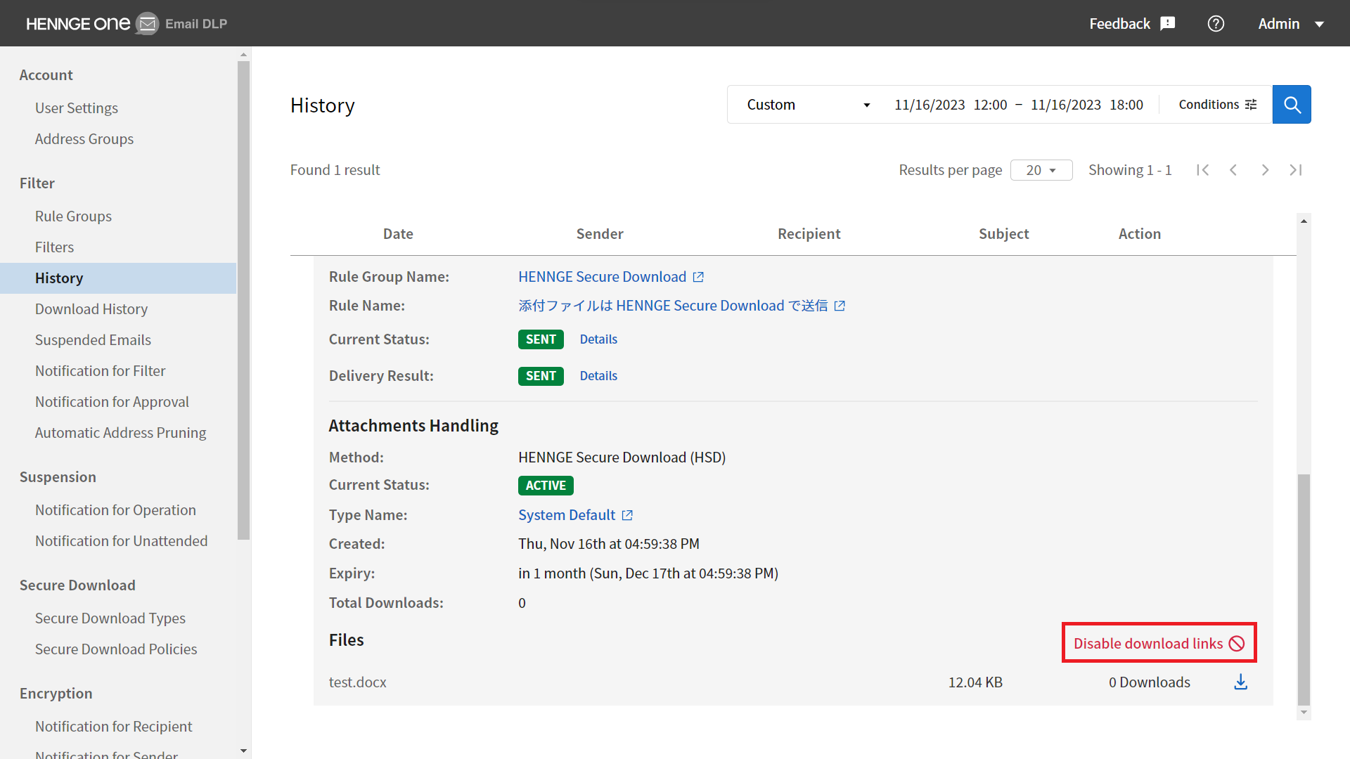1350x759 pixels.
Task: Click the Japanese rule name link
Action: pos(673,306)
